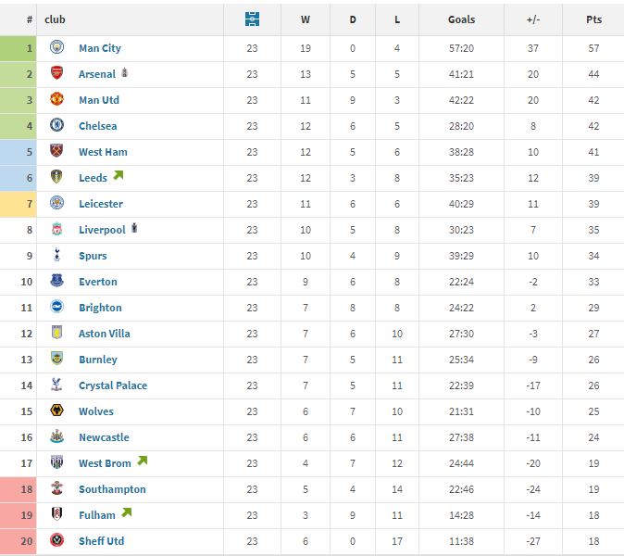
Task: Click the FA Cup trophy icon beside Arsenal
Action: [x=125, y=72]
